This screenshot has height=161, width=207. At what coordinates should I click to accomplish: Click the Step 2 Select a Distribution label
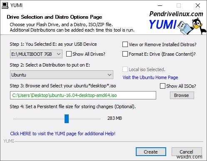[50, 65]
